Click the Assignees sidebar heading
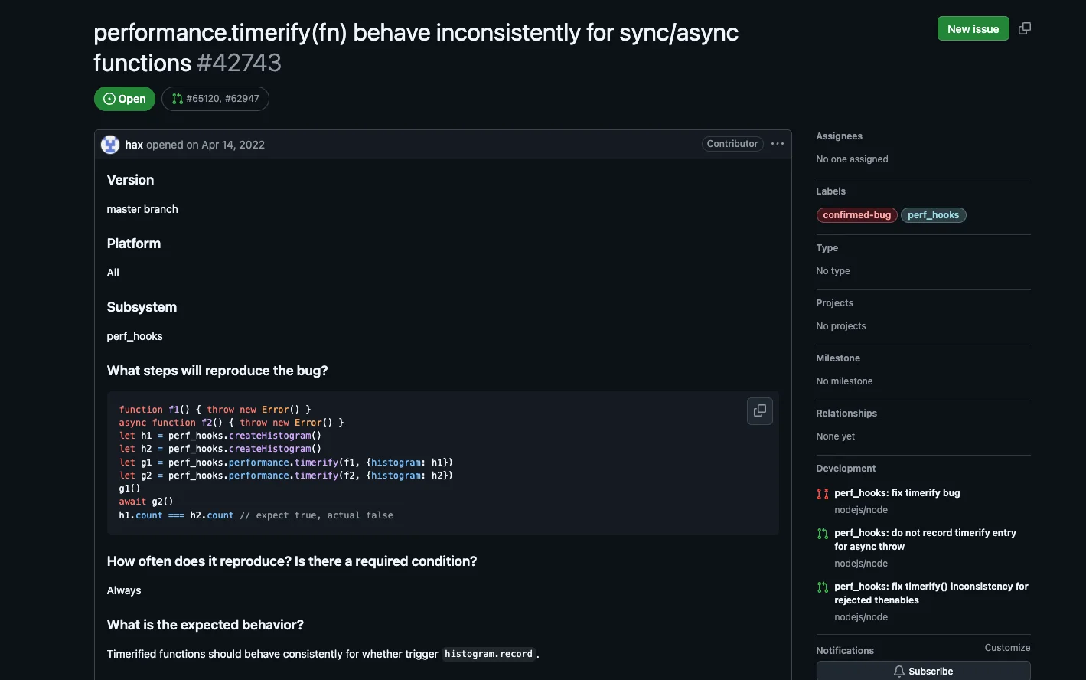The image size is (1086, 680). pos(839,136)
